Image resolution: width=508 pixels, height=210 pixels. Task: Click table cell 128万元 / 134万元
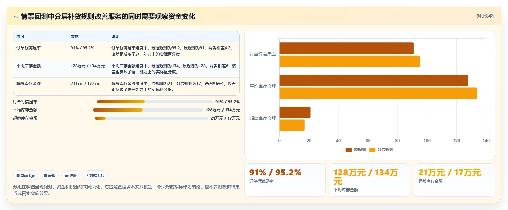[88, 66]
